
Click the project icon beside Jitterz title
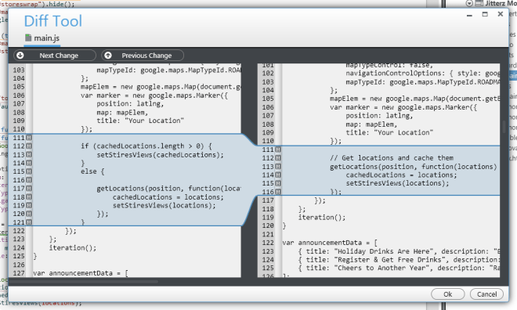click(x=479, y=3)
